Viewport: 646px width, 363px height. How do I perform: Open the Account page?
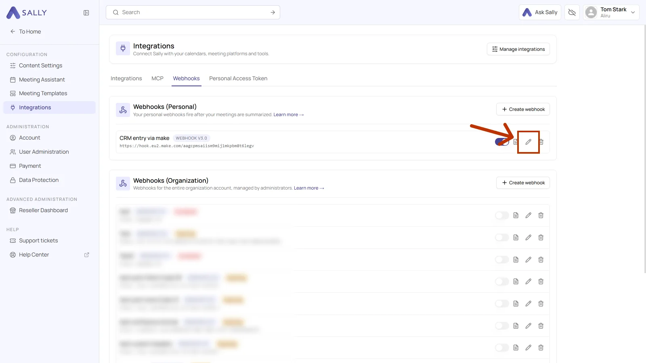(49, 138)
